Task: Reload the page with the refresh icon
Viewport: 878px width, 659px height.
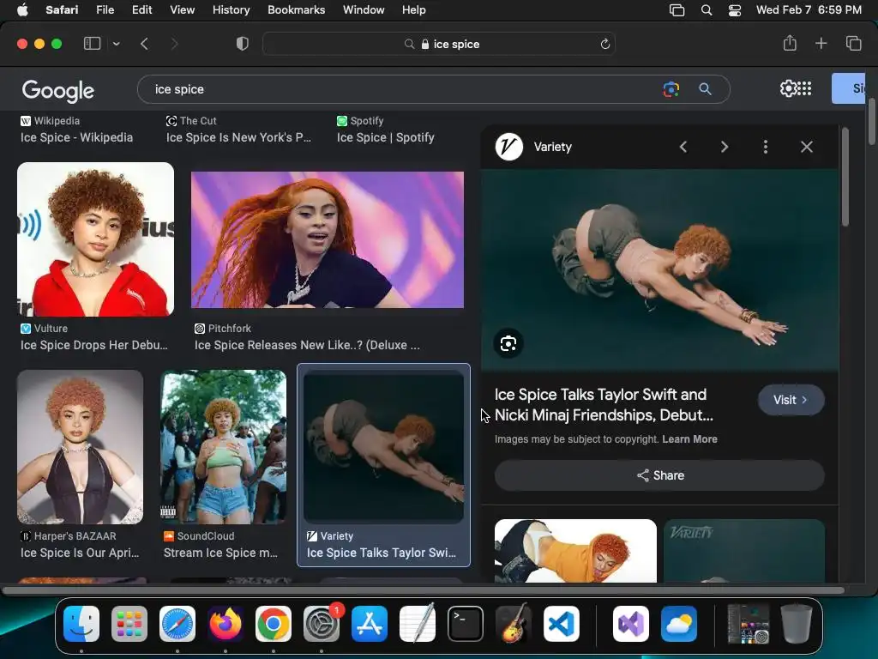Action: pyautogui.click(x=604, y=44)
